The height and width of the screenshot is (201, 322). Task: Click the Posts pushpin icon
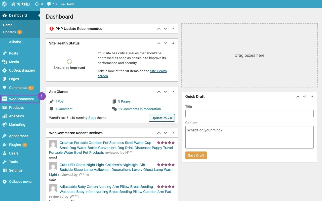click(x=5, y=53)
